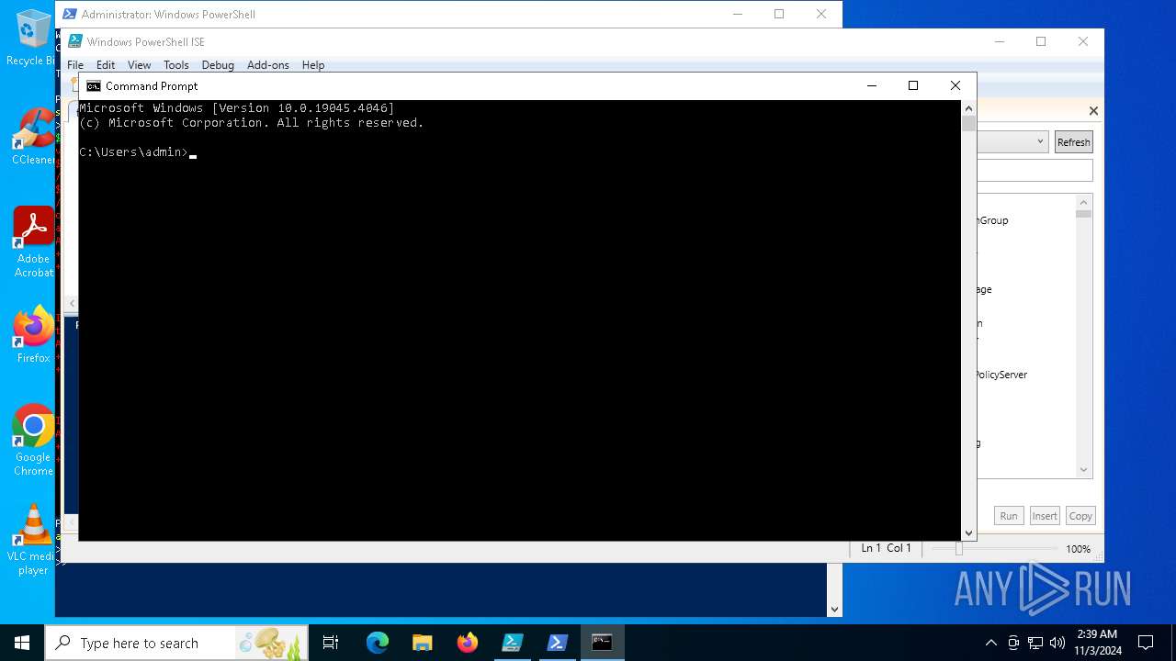The height and width of the screenshot is (661, 1176).
Task: Maximize the PowerShell ISE window
Action: [1041, 41]
